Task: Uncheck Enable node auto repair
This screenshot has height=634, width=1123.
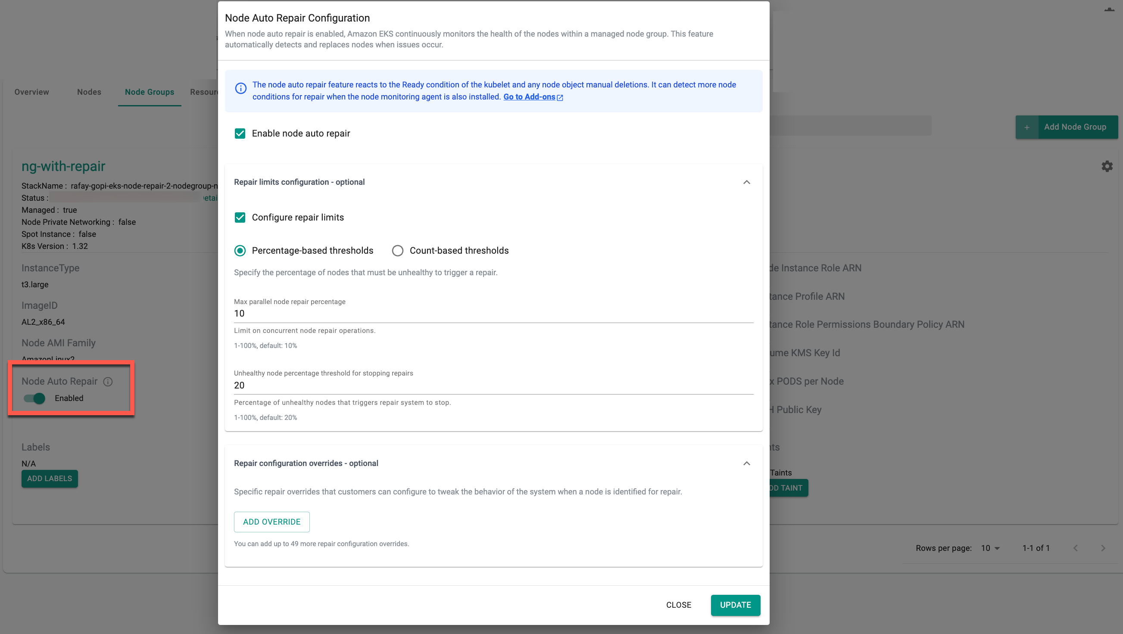Action: point(240,134)
